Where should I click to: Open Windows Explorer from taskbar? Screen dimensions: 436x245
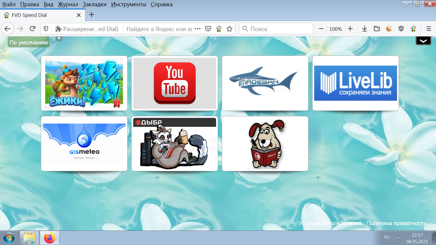tap(29, 238)
